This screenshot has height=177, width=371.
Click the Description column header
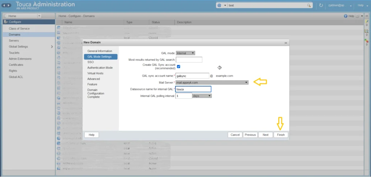pyautogui.click(x=269, y=22)
